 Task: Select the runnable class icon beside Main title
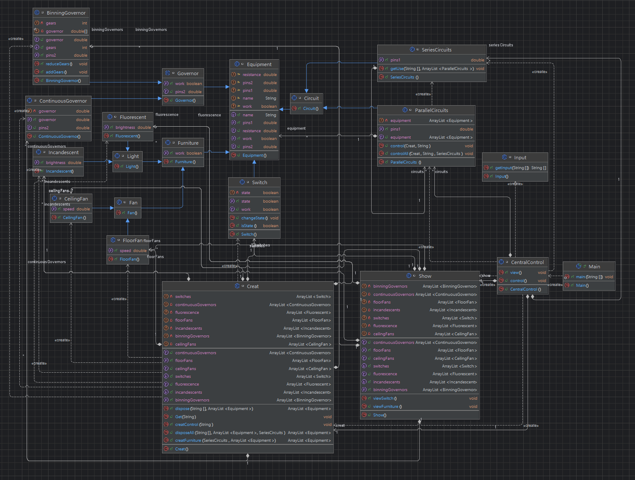[x=579, y=267]
